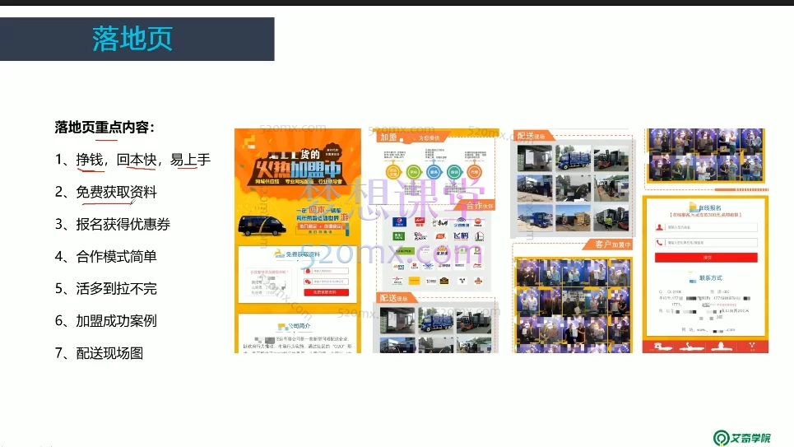Tap the rightmost Y icon in the red footer bar
This screenshot has height=447, width=794.
[x=750, y=347]
